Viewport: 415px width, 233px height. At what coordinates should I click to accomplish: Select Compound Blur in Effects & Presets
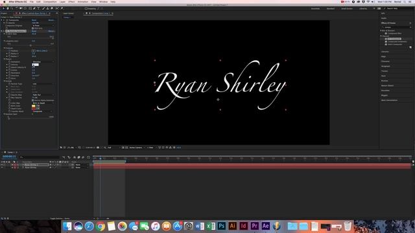point(394,33)
